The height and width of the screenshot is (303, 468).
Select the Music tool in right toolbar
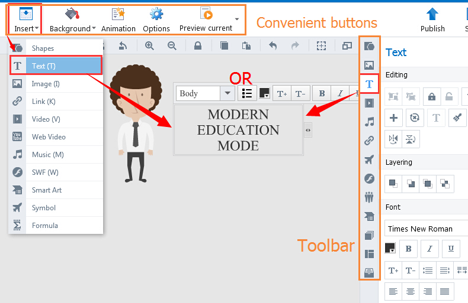(369, 122)
